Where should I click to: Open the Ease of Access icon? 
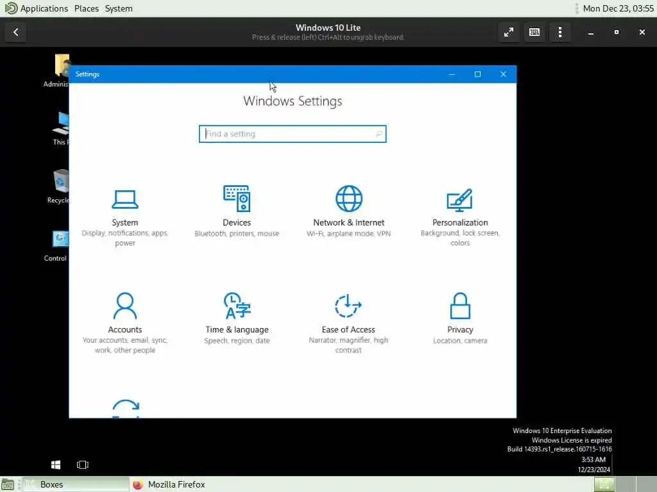coord(348,306)
